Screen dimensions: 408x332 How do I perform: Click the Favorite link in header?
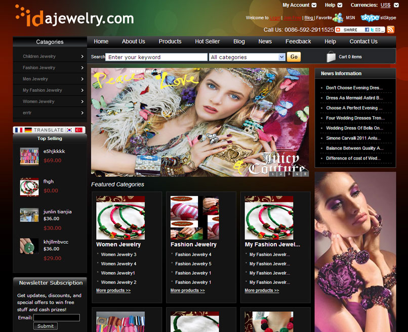(x=324, y=18)
